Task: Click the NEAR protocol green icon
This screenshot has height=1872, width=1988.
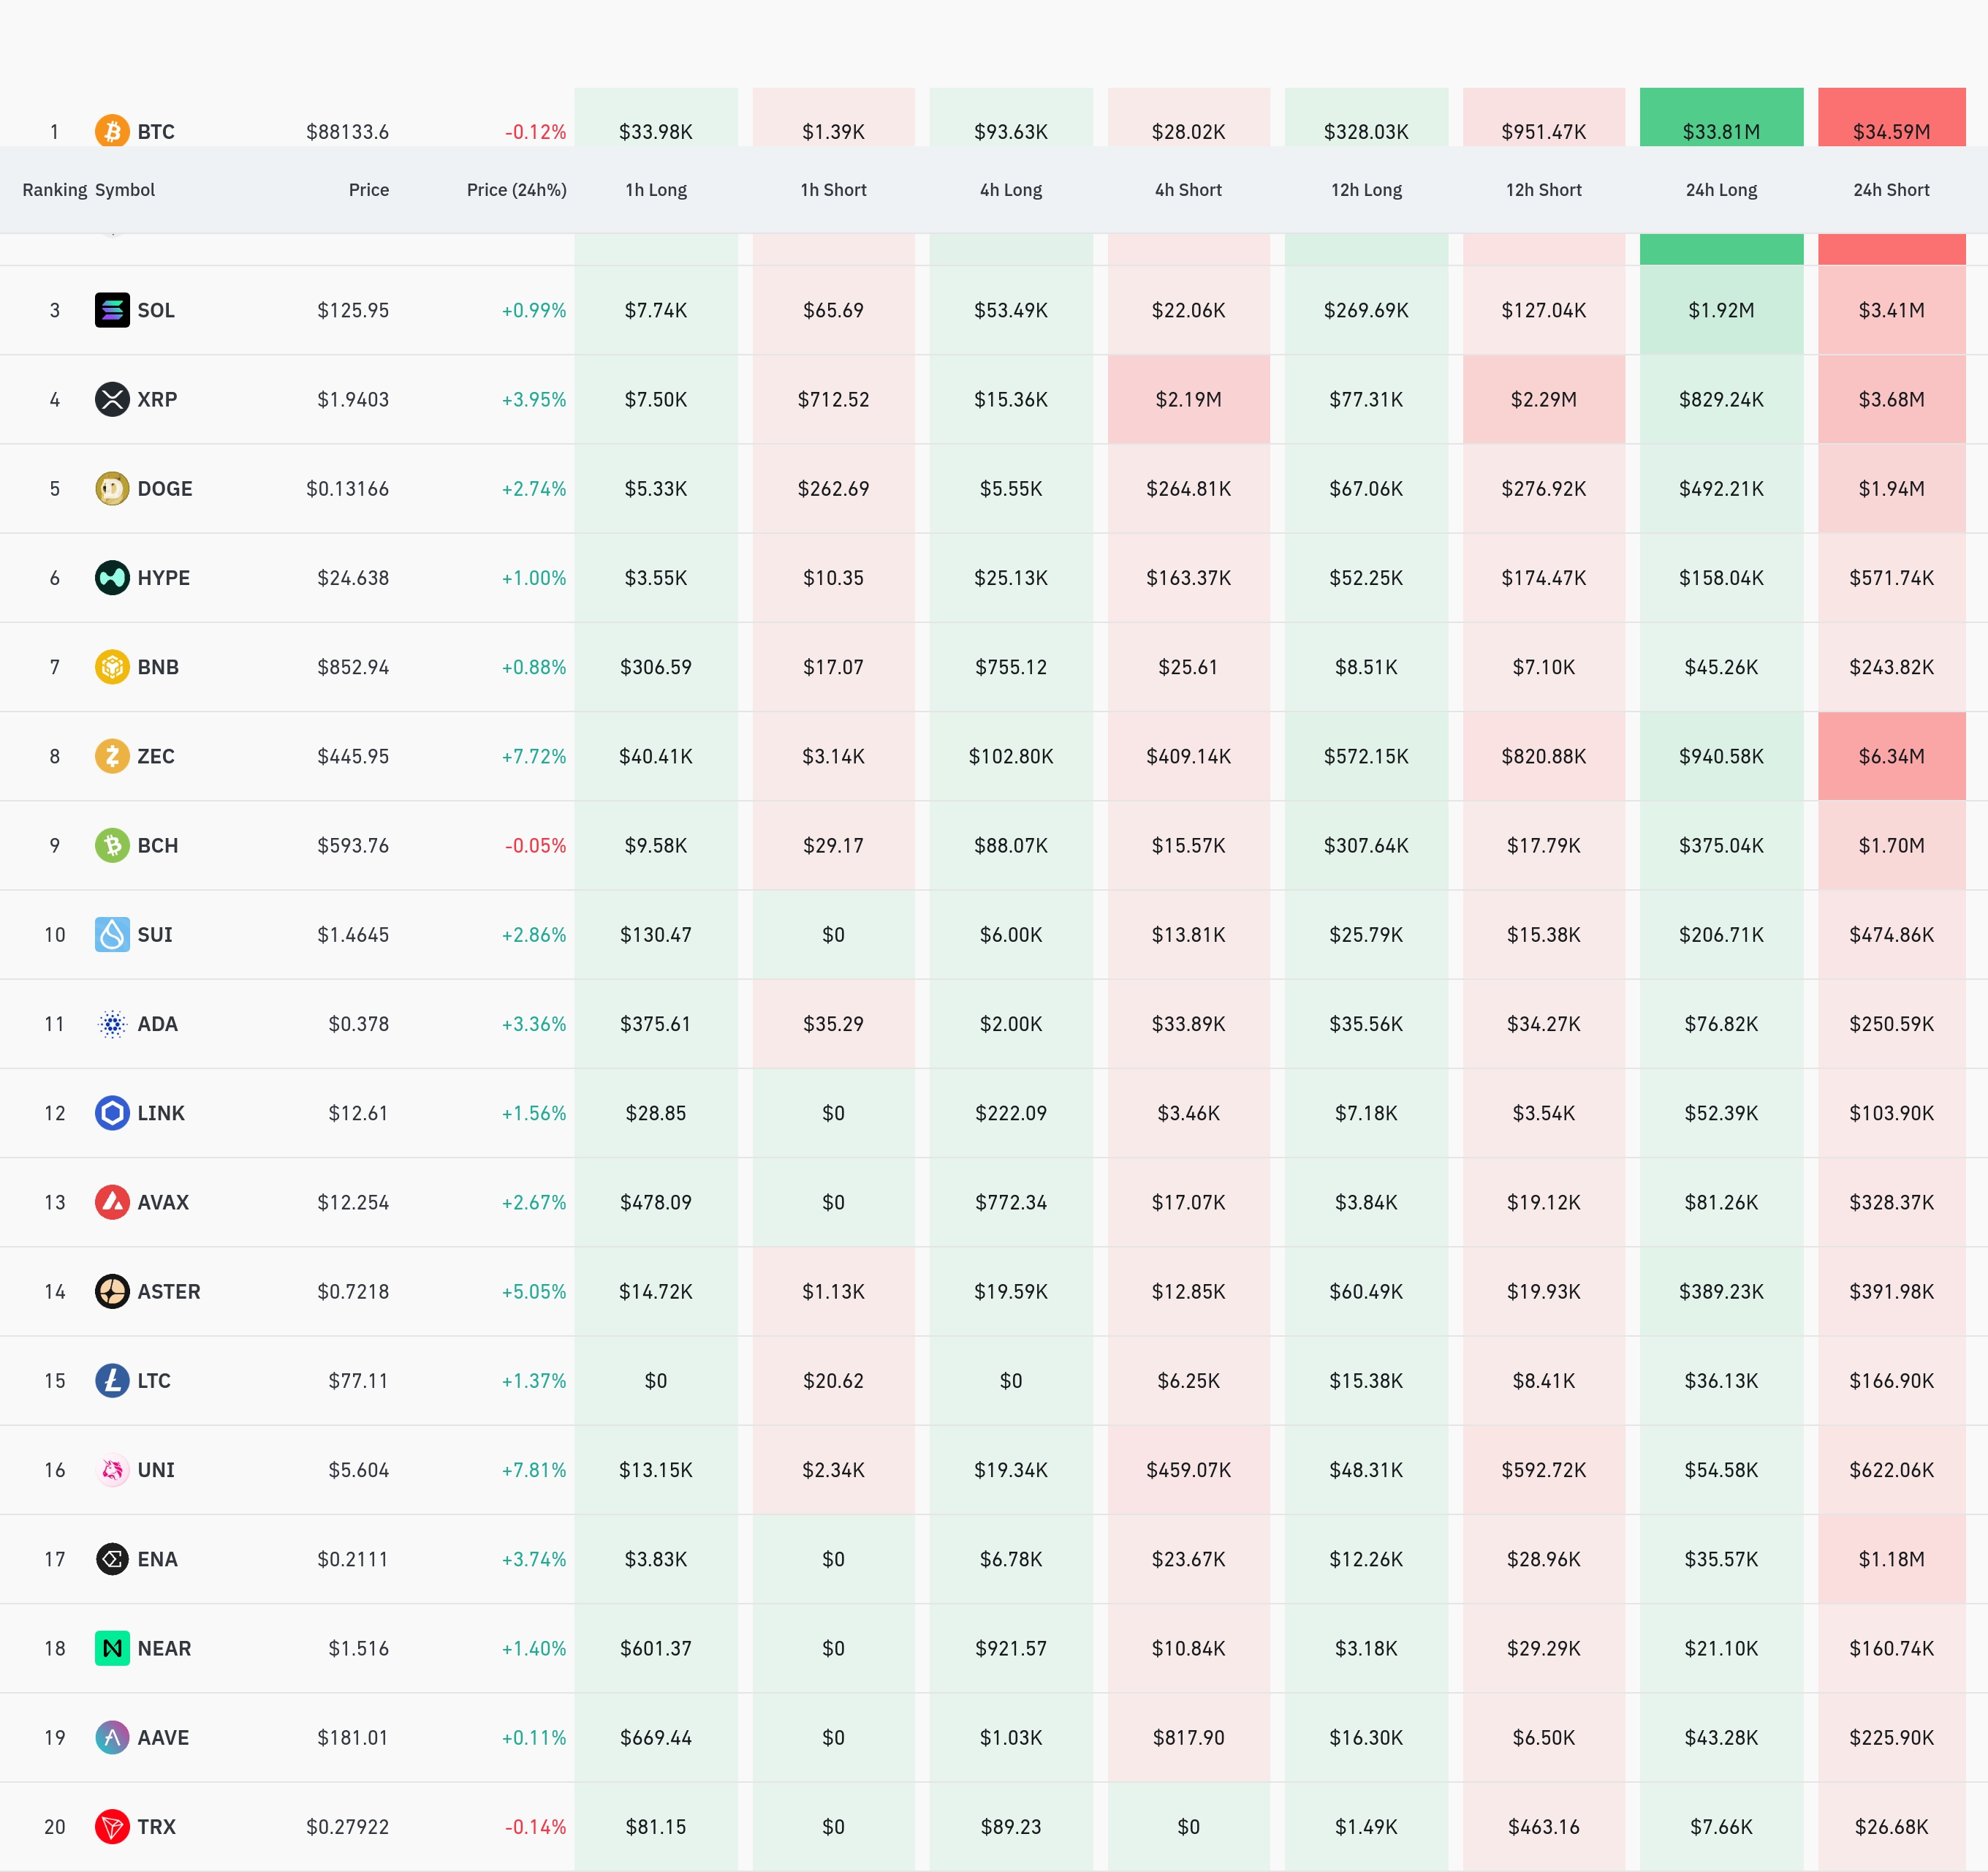Action: [x=112, y=1648]
